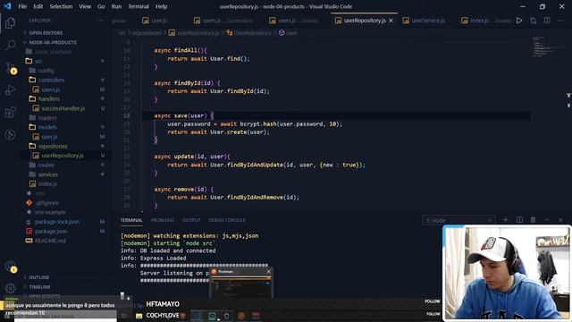The height and width of the screenshot is (322, 572).
Task: Open README.md in the file tree
Action: point(50,241)
